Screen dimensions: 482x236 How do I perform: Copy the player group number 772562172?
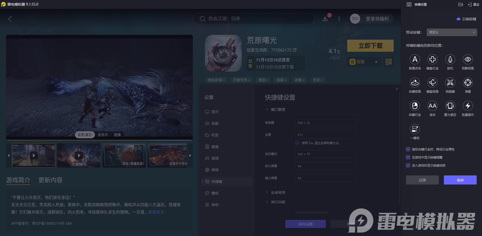point(295,50)
